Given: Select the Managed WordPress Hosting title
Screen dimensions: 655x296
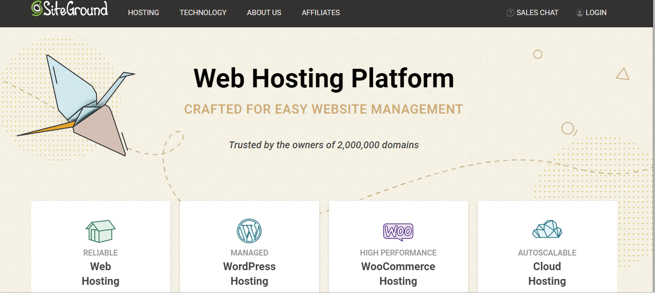Looking at the screenshot, I should [x=249, y=274].
